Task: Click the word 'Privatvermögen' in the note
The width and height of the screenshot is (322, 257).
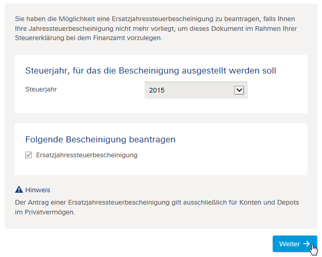Action: point(50,212)
